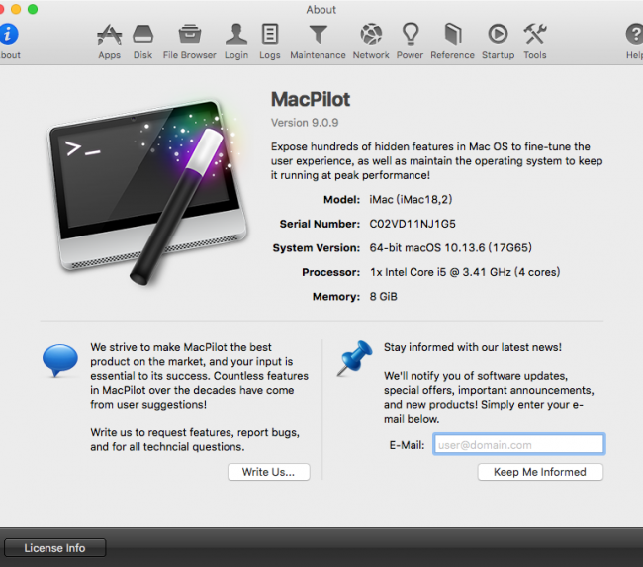Image resolution: width=643 pixels, height=567 pixels.
Task: Click the Keep Me Informed button
Action: click(x=540, y=472)
